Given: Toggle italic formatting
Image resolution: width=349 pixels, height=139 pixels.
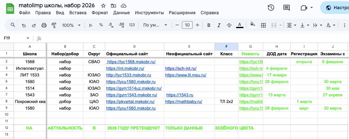Looking at the screenshot, I should point(219,25).
